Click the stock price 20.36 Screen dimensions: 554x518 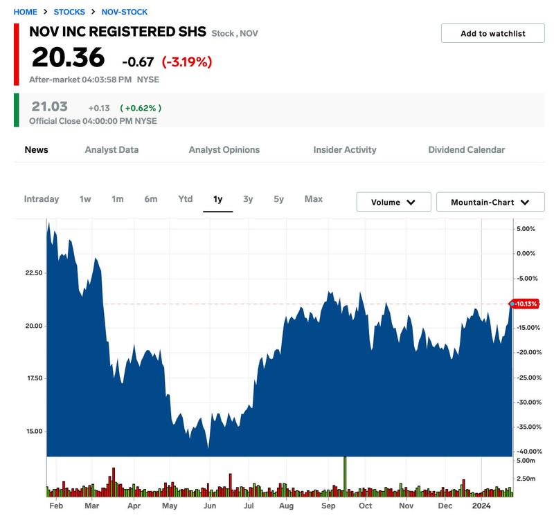[68, 57]
